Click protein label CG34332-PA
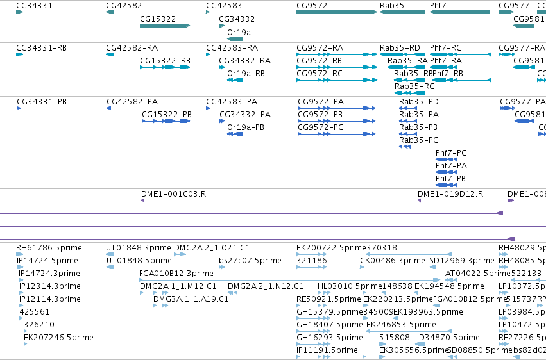Screen dimensions: 546x360 [x=245, y=115]
